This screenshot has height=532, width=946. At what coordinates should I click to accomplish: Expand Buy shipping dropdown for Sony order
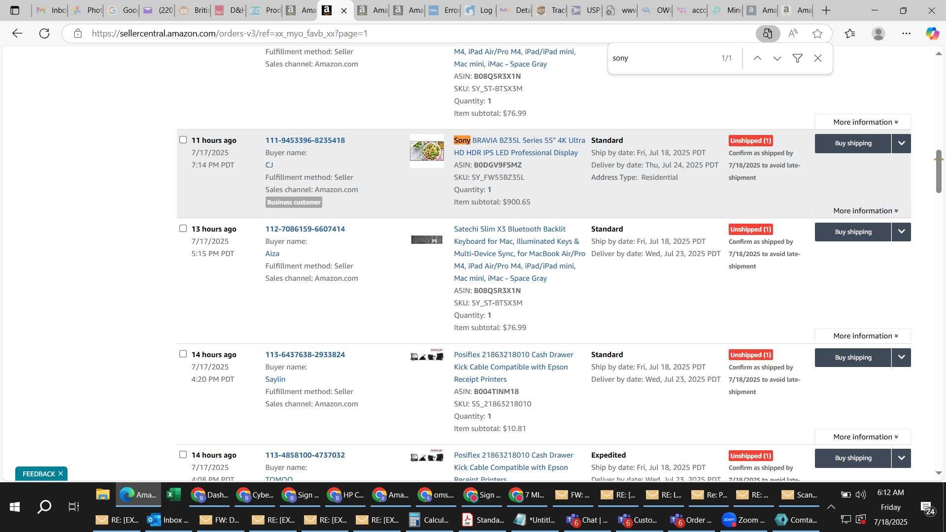point(901,143)
